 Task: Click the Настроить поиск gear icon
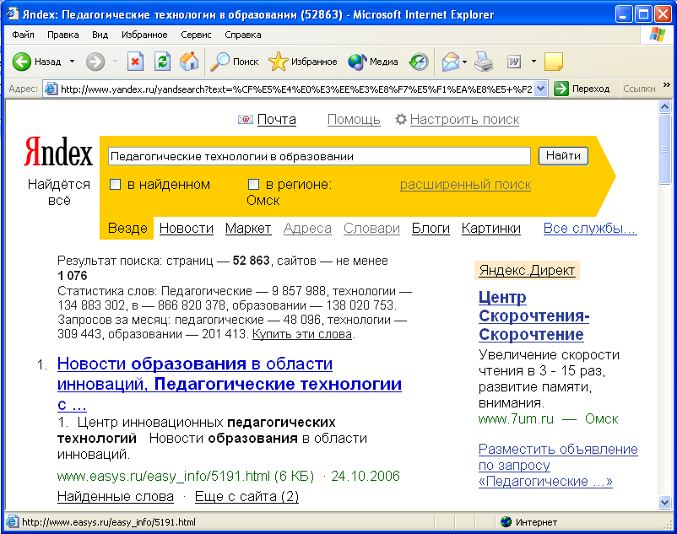point(401,119)
